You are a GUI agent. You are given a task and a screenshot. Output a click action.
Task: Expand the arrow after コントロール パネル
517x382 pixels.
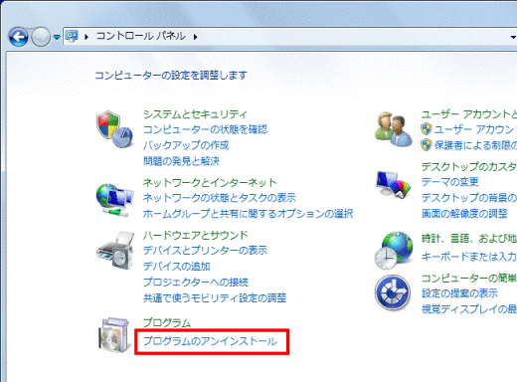[196, 37]
